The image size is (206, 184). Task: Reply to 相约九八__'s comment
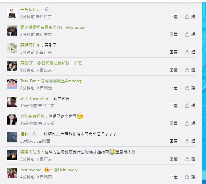(174, 141)
